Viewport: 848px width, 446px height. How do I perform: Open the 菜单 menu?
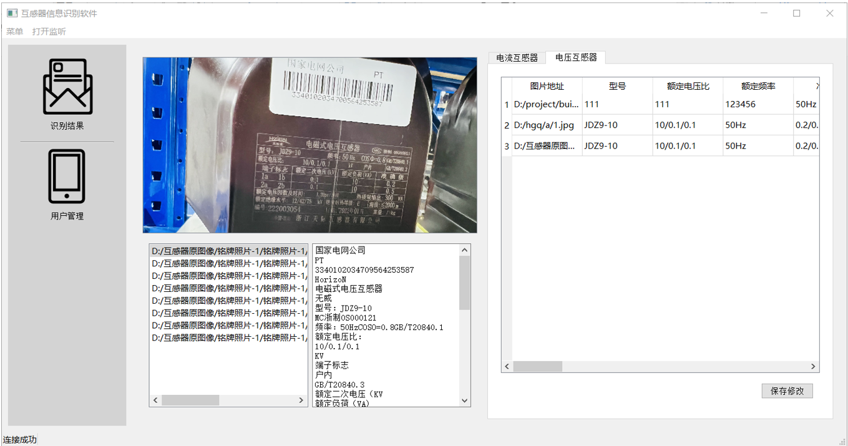tap(14, 31)
